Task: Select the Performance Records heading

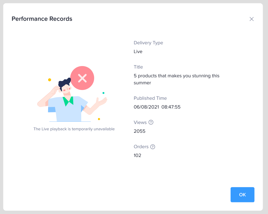Action: [x=42, y=19]
